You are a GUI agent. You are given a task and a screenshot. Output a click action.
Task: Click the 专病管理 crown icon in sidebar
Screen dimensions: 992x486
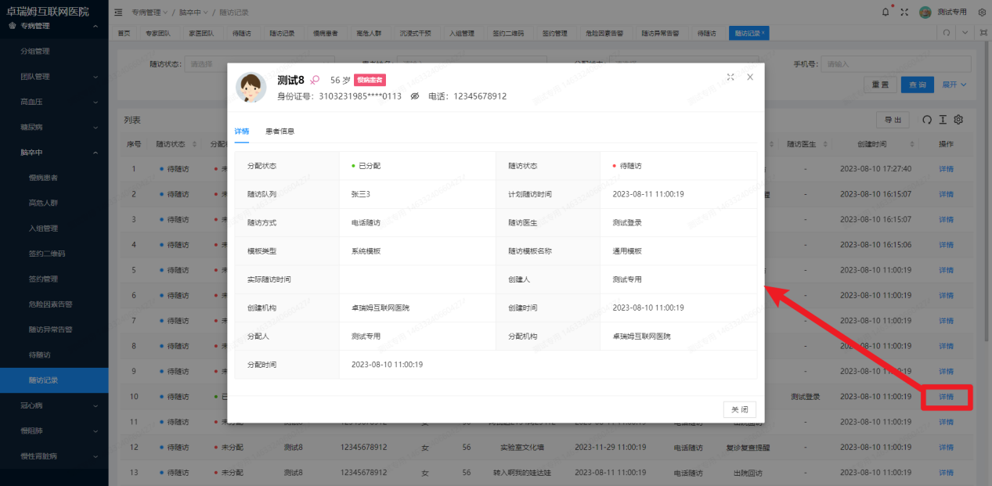click(12, 26)
